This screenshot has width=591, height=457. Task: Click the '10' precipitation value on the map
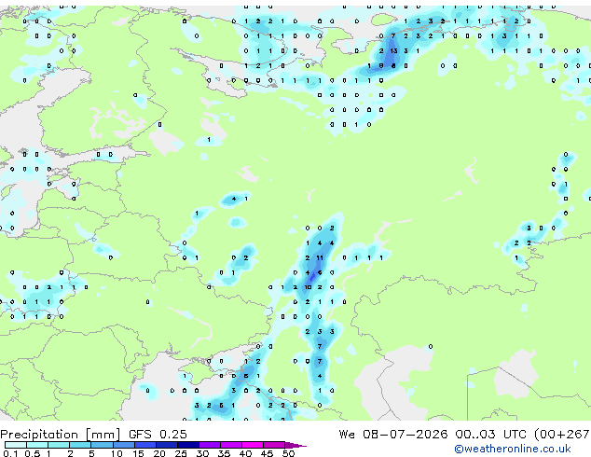click(x=308, y=287)
